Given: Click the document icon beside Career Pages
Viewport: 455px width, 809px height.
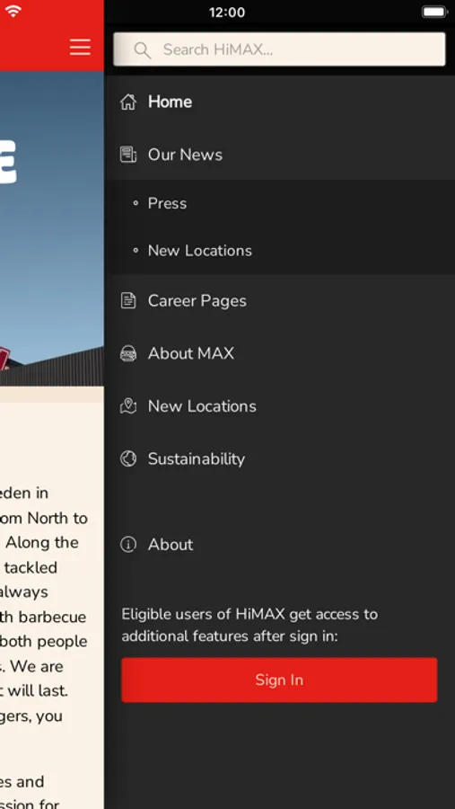Looking at the screenshot, I should coord(128,300).
